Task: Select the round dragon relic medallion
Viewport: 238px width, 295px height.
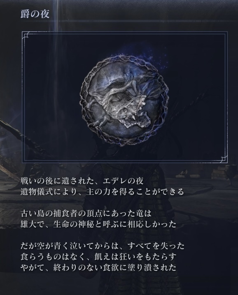Action: 124,101
